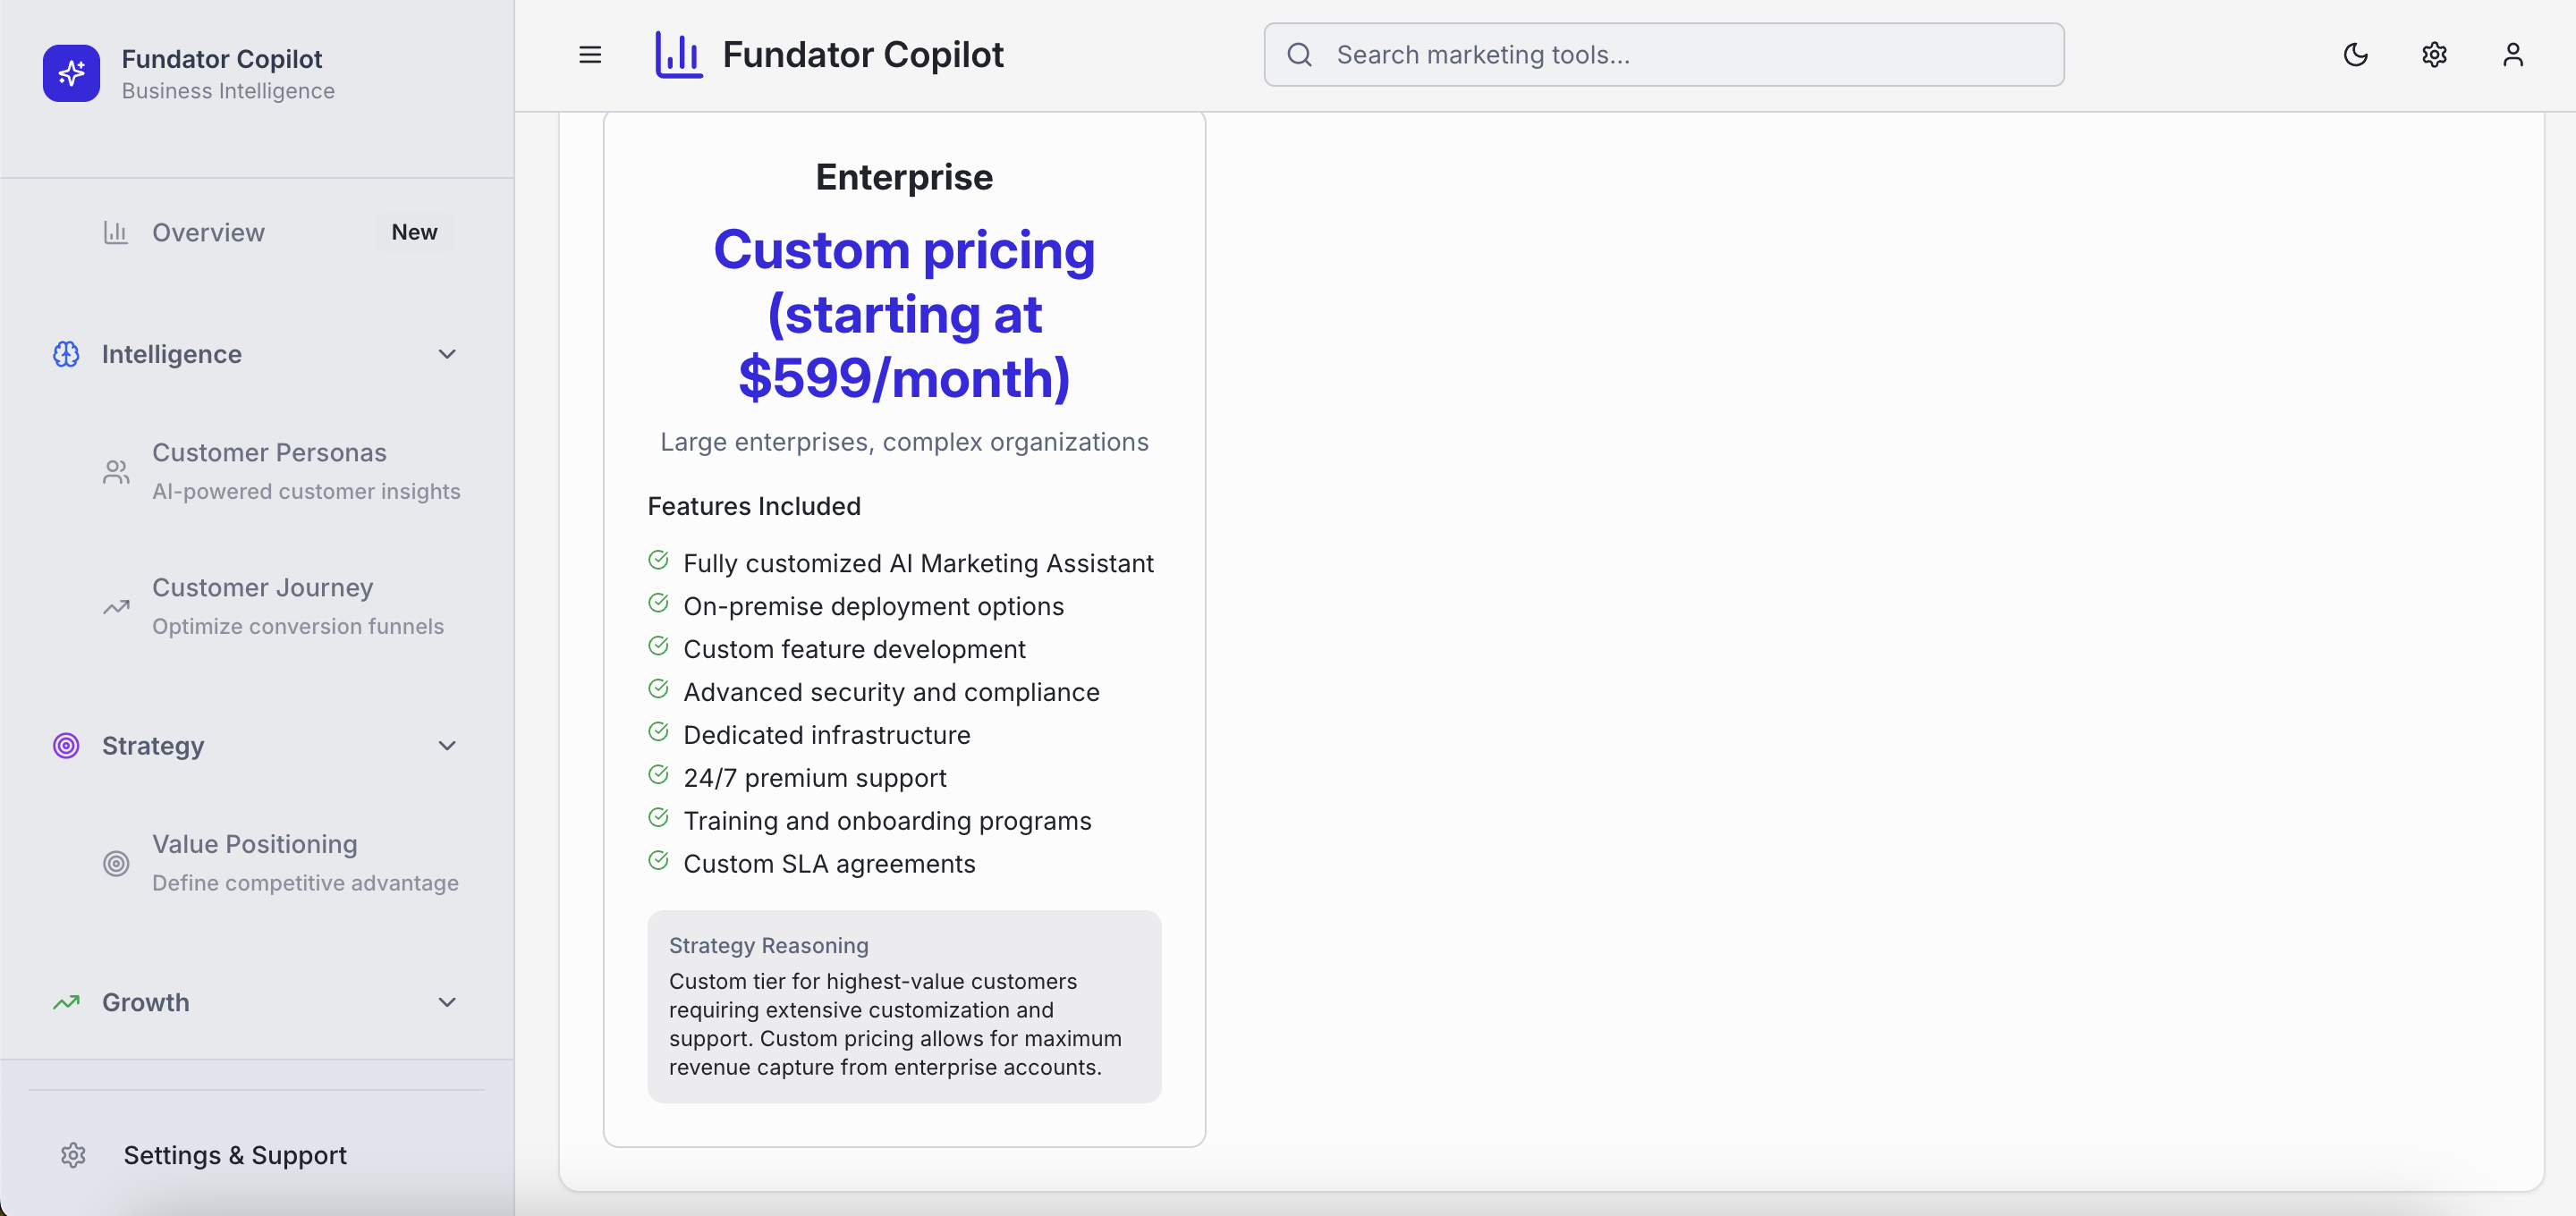Screen dimensions: 2576x1216
Task: Open the Overview menu item
Action: [208, 232]
